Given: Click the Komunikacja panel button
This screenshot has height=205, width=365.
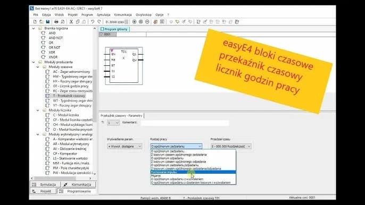Looking at the screenshot, I should (79, 184).
